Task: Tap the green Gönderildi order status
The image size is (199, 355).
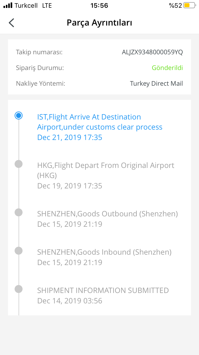Action: pyautogui.click(x=167, y=68)
